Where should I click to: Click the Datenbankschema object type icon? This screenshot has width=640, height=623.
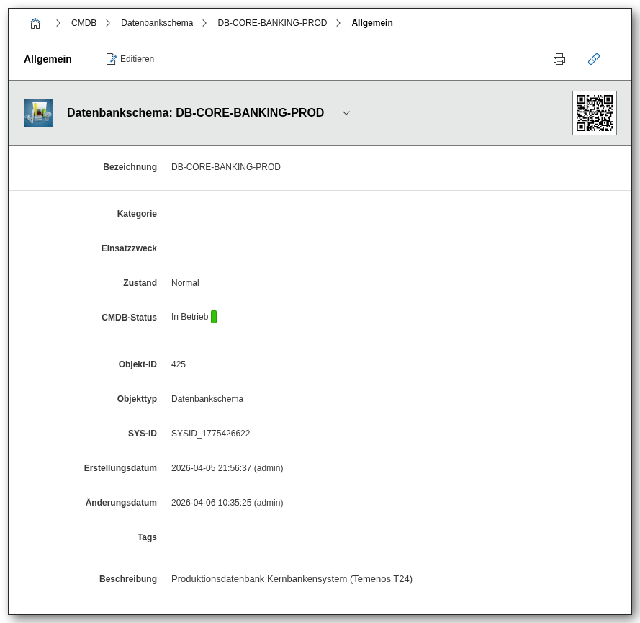(x=37, y=112)
